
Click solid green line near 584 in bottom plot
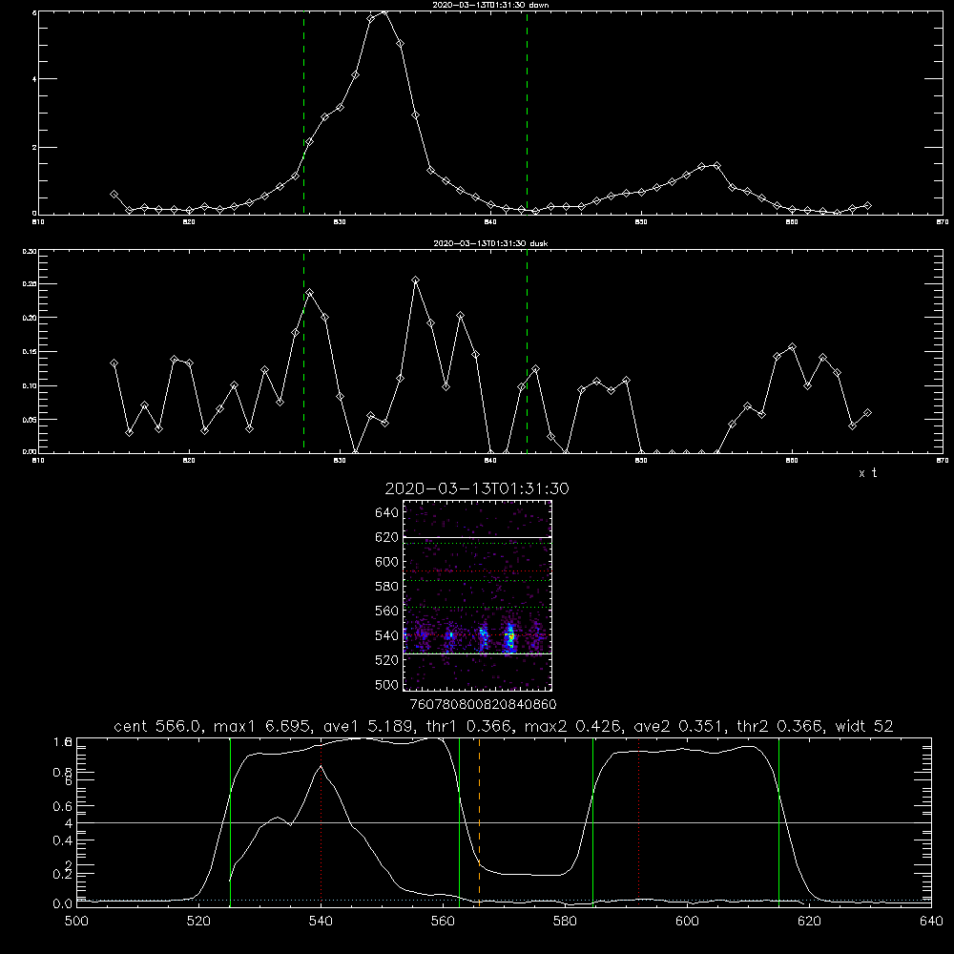(592, 821)
